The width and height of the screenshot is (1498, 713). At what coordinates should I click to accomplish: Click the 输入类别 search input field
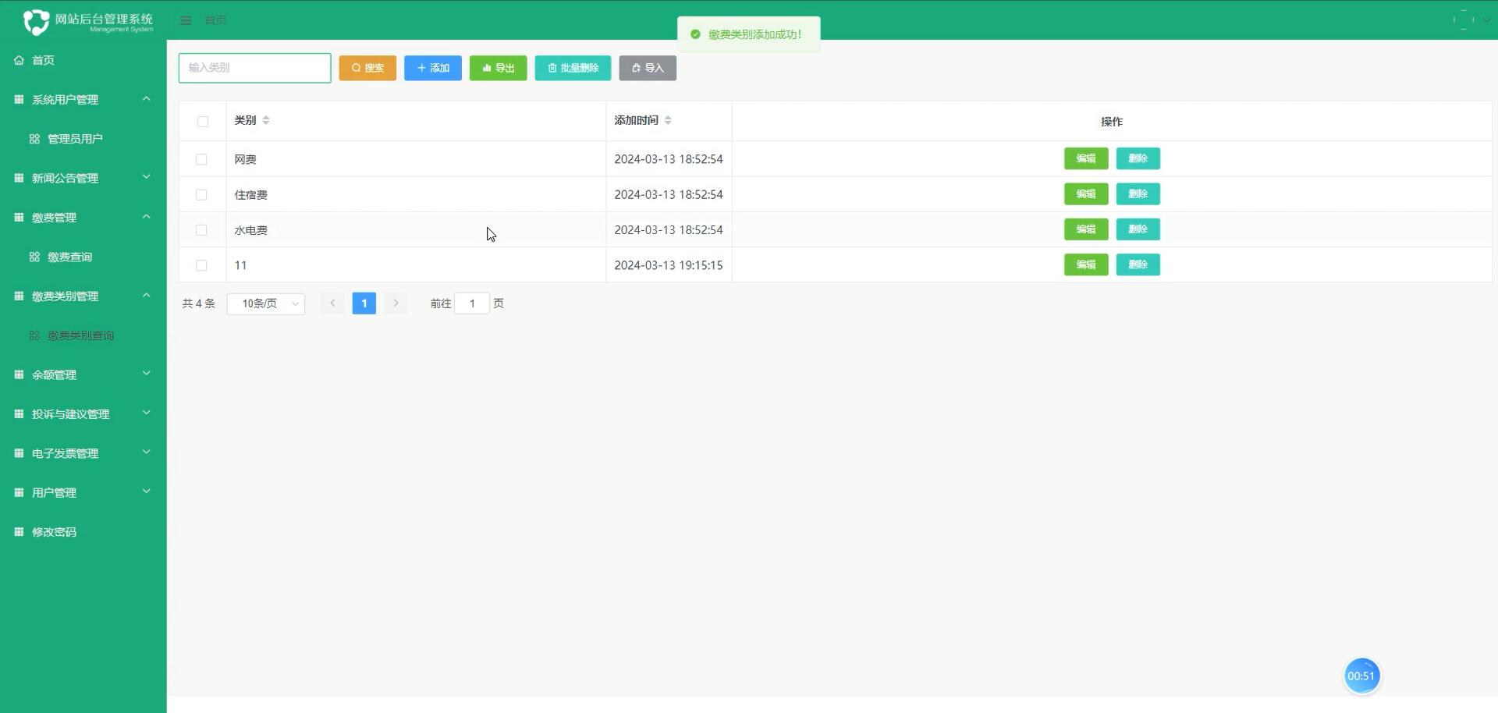(254, 68)
